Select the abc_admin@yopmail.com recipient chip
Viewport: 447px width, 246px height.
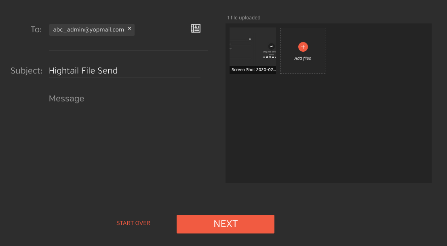coord(92,29)
